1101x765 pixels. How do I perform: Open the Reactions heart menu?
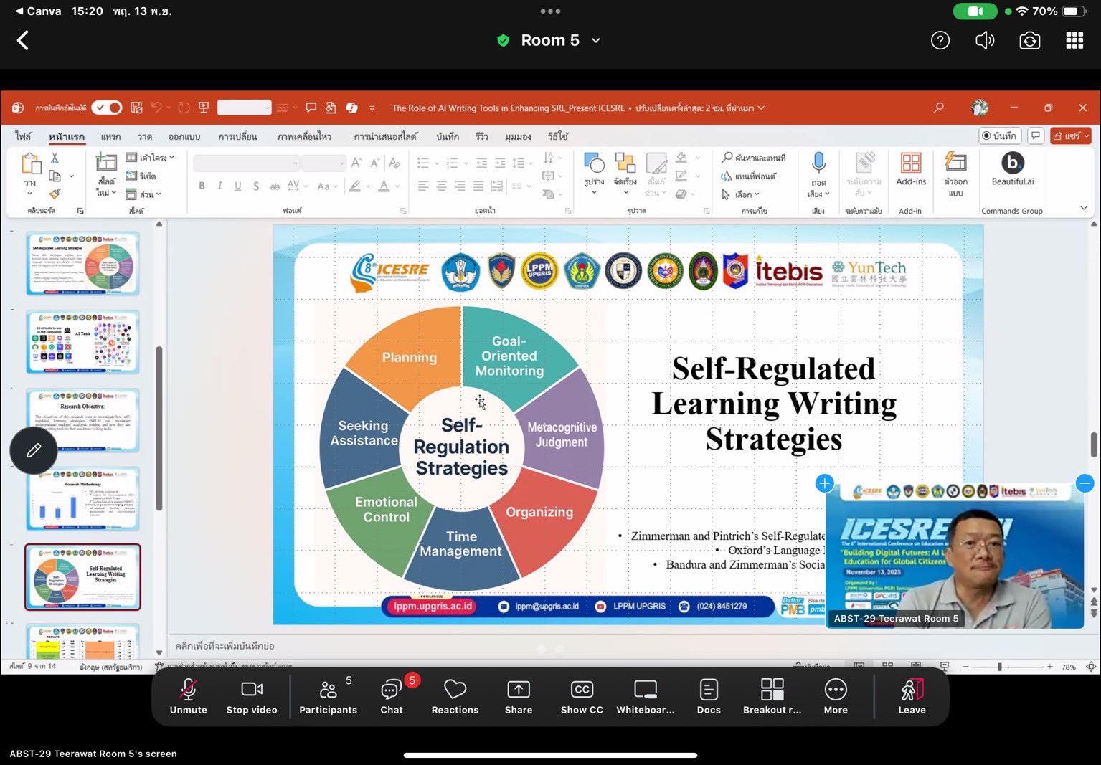(455, 696)
